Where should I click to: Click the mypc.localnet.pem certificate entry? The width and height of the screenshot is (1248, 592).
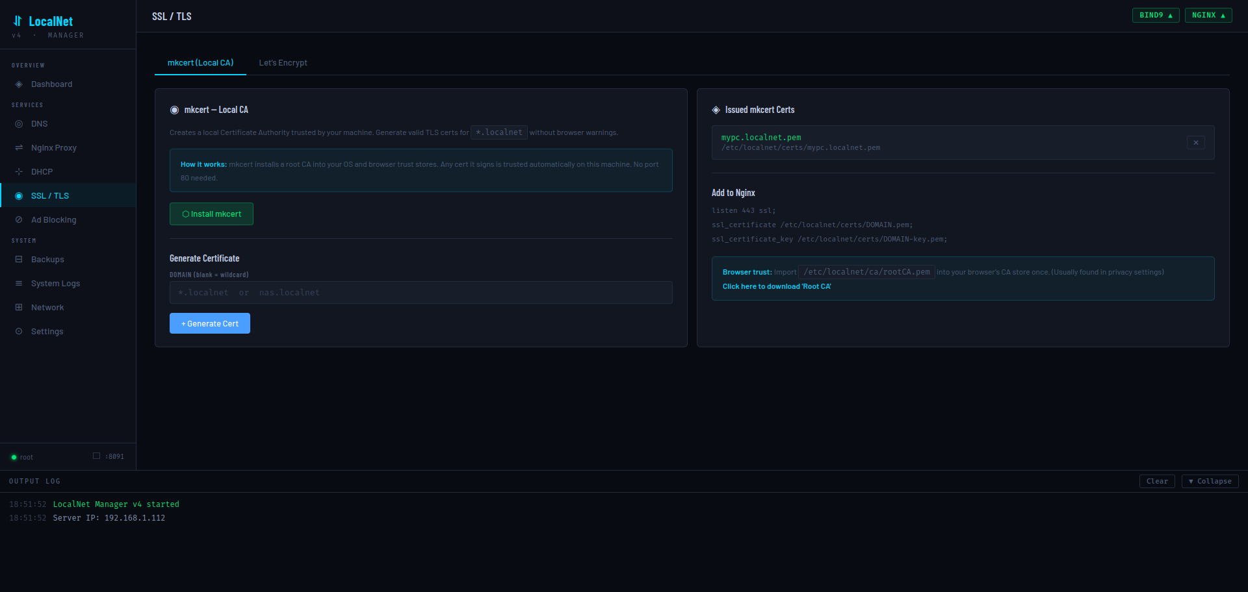point(963,143)
